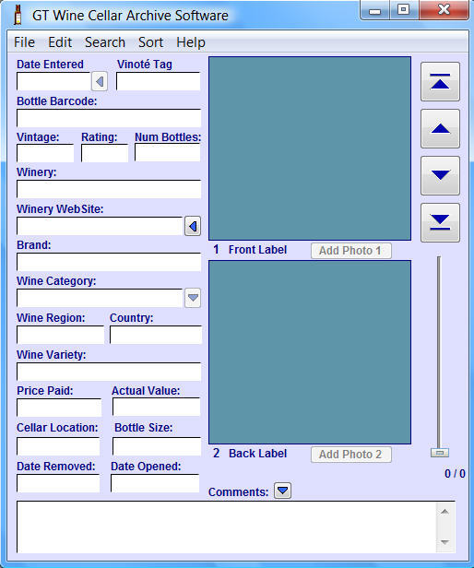The width and height of the screenshot is (474, 568).
Task: Click the Actual Value field
Action: (x=157, y=407)
